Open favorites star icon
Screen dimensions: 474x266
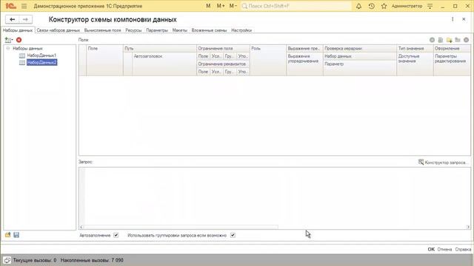point(384,6)
